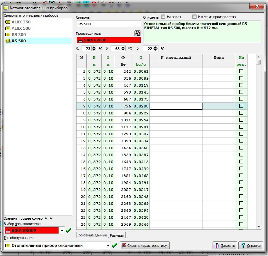This screenshot has width=268, height=256.
Task: Click green checkmark next to equipment type
Action: (x=115, y=245)
